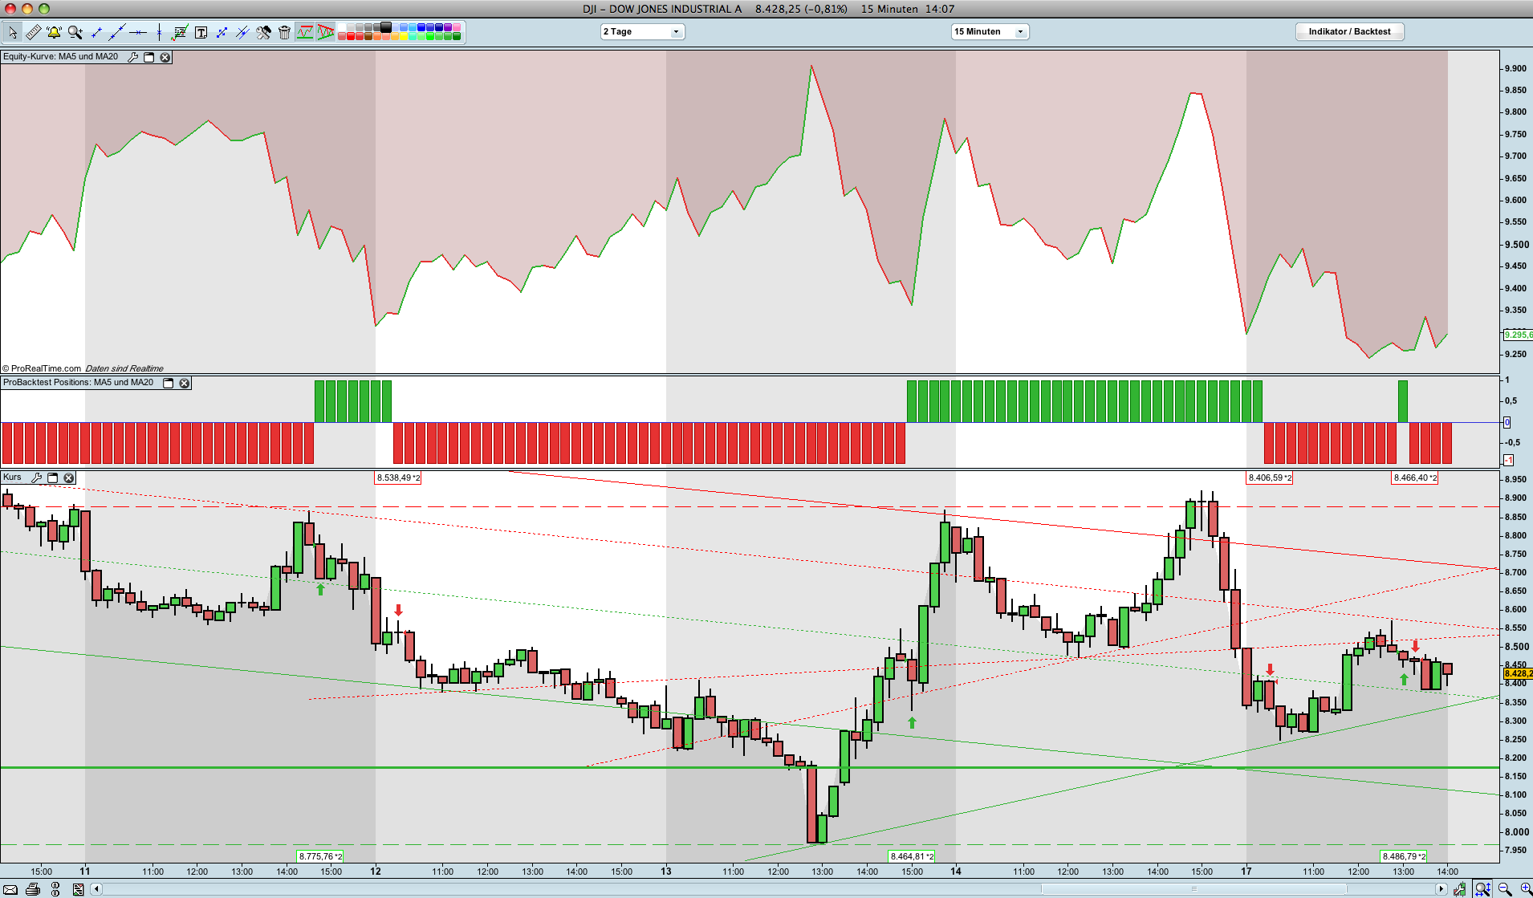This screenshot has width=1533, height=898.
Task: Click the zoom out magnifier
Action: [x=1505, y=889]
